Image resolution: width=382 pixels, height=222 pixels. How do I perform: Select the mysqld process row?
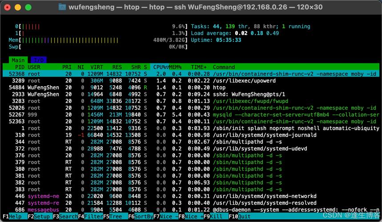click(191, 115)
